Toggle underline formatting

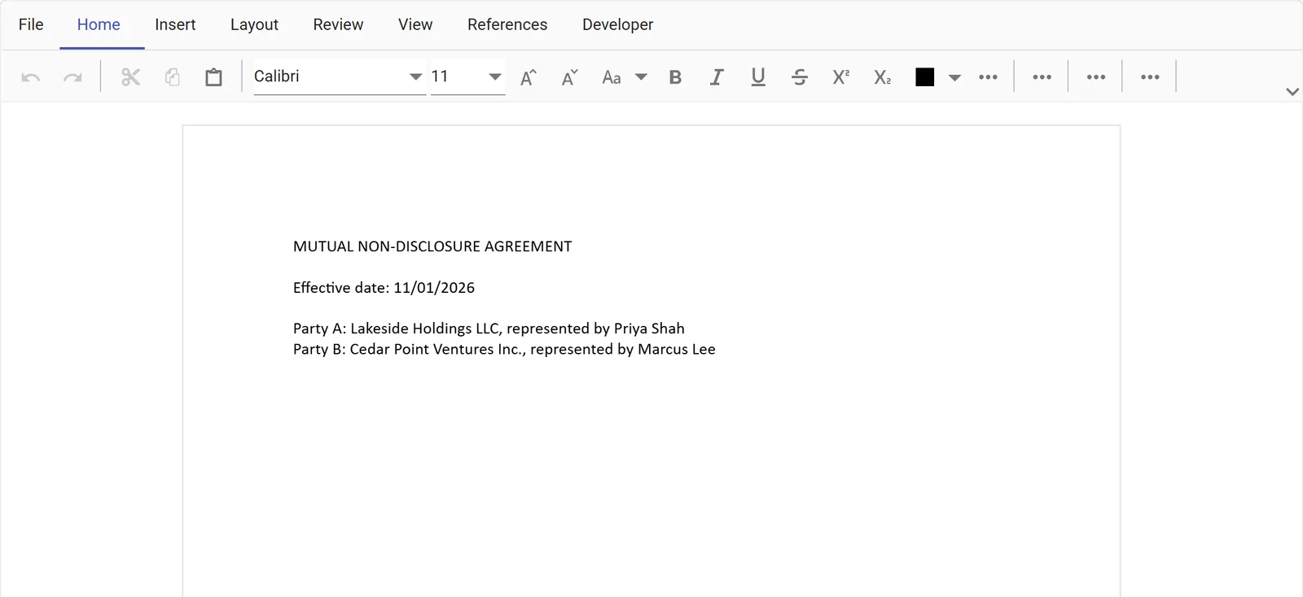(758, 77)
